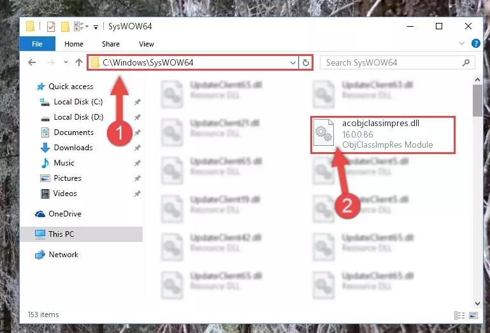Image resolution: width=490 pixels, height=333 pixels.
Task: Click pin icon next to Downloads
Action: click(x=137, y=148)
